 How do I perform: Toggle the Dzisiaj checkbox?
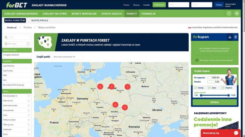(x=195, y=88)
